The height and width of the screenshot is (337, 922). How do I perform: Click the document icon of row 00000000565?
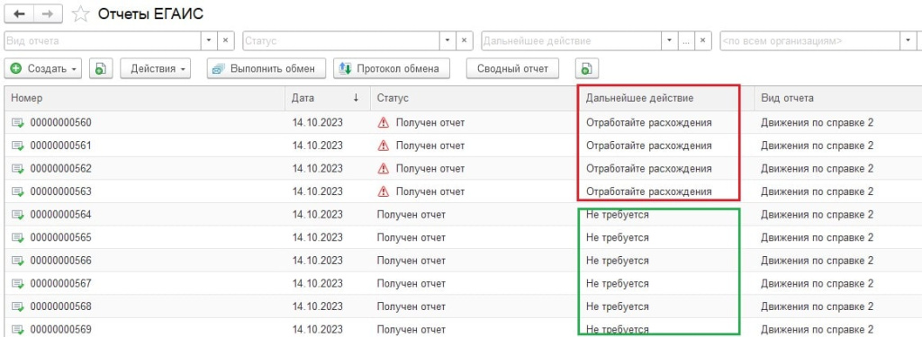point(18,238)
